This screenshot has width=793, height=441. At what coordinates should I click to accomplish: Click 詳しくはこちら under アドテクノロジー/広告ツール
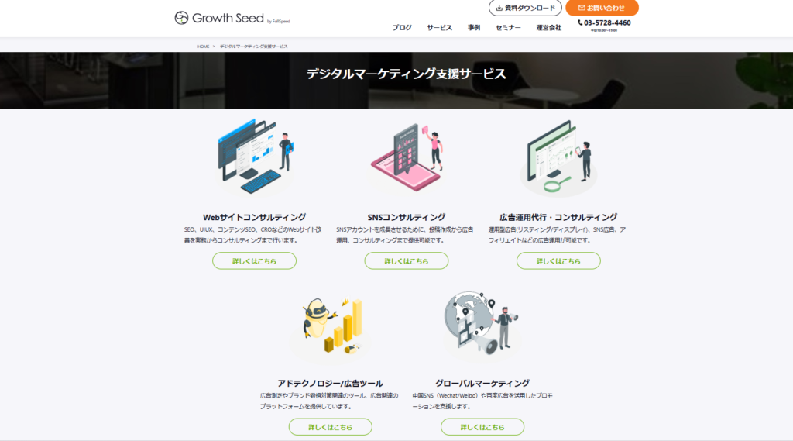(330, 427)
